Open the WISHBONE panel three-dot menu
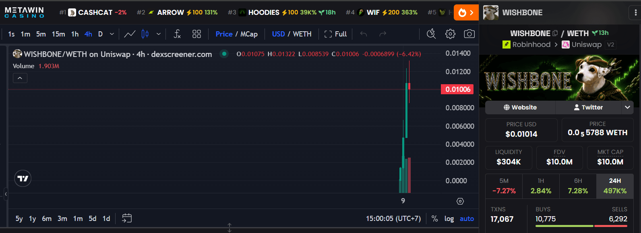The width and height of the screenshot is (641, 233). 636,12
